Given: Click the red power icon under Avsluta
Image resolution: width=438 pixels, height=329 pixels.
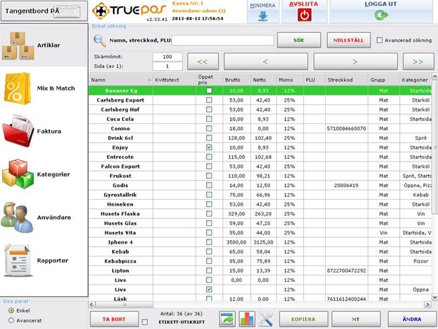Looking at the screenshot, I should click(x=304, y=15).
